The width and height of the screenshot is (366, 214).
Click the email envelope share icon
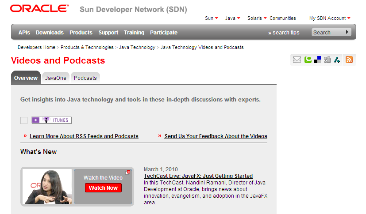pyautogui.click(x=297, y=60)
